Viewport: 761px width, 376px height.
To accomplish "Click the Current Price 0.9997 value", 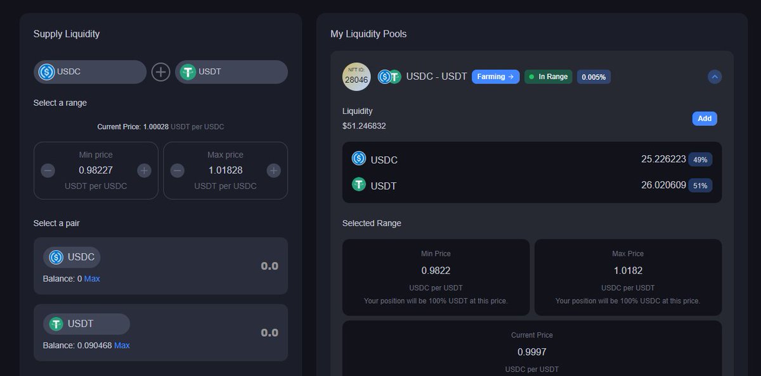I will click(531, 352).
